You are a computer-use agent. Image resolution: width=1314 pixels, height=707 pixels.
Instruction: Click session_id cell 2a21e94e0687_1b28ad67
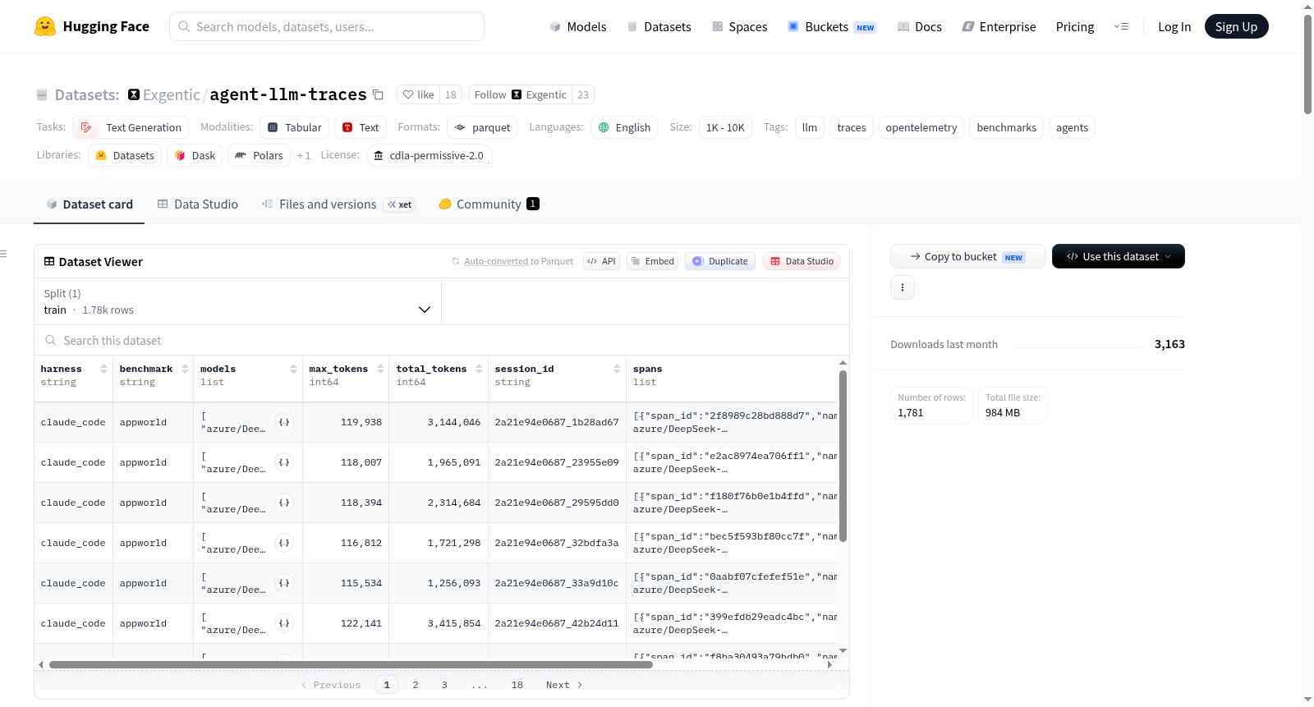point(557,422)
